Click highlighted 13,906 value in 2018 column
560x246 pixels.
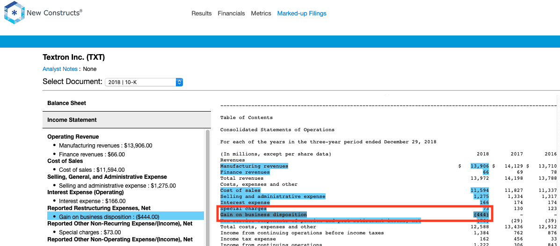coord(480,166)
